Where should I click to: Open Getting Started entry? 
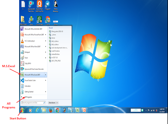[33, 92]
